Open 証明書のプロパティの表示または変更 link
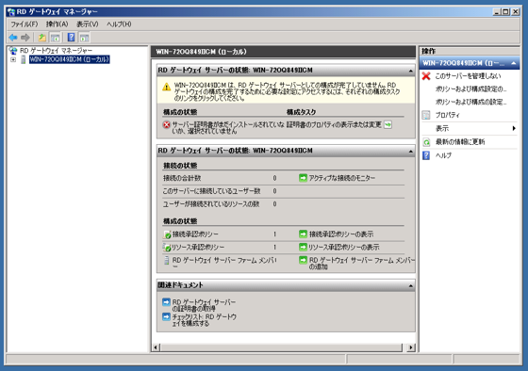The height and width of the screenshot is (371, 528). 334,125
